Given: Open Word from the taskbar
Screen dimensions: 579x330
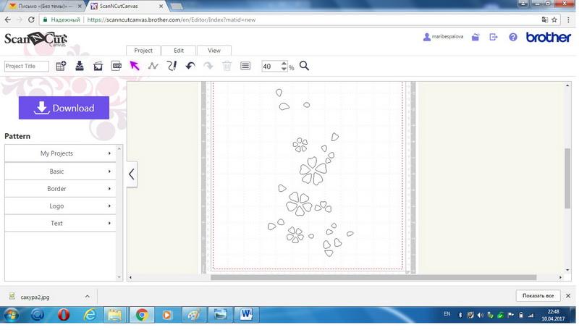Looking at the screenshot, I should pos(246,315).
